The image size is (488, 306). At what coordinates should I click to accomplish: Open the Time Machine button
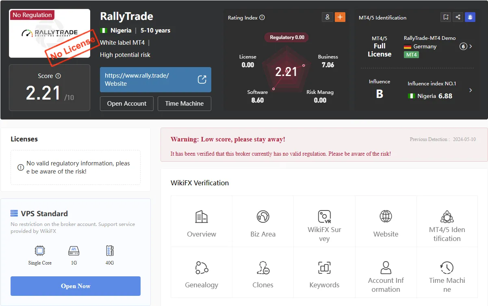pos(184,104)
